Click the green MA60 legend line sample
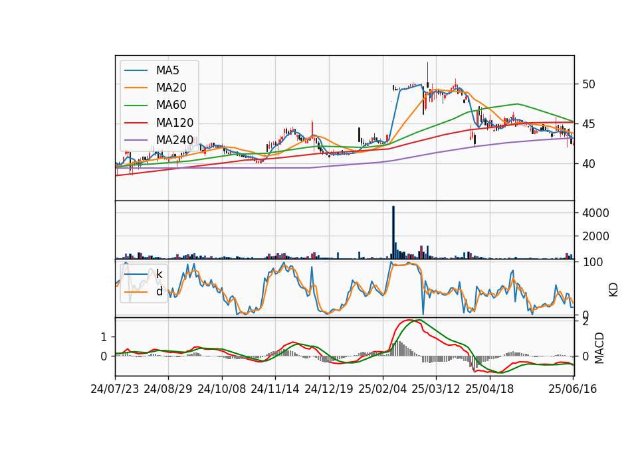 coord(136,106)
